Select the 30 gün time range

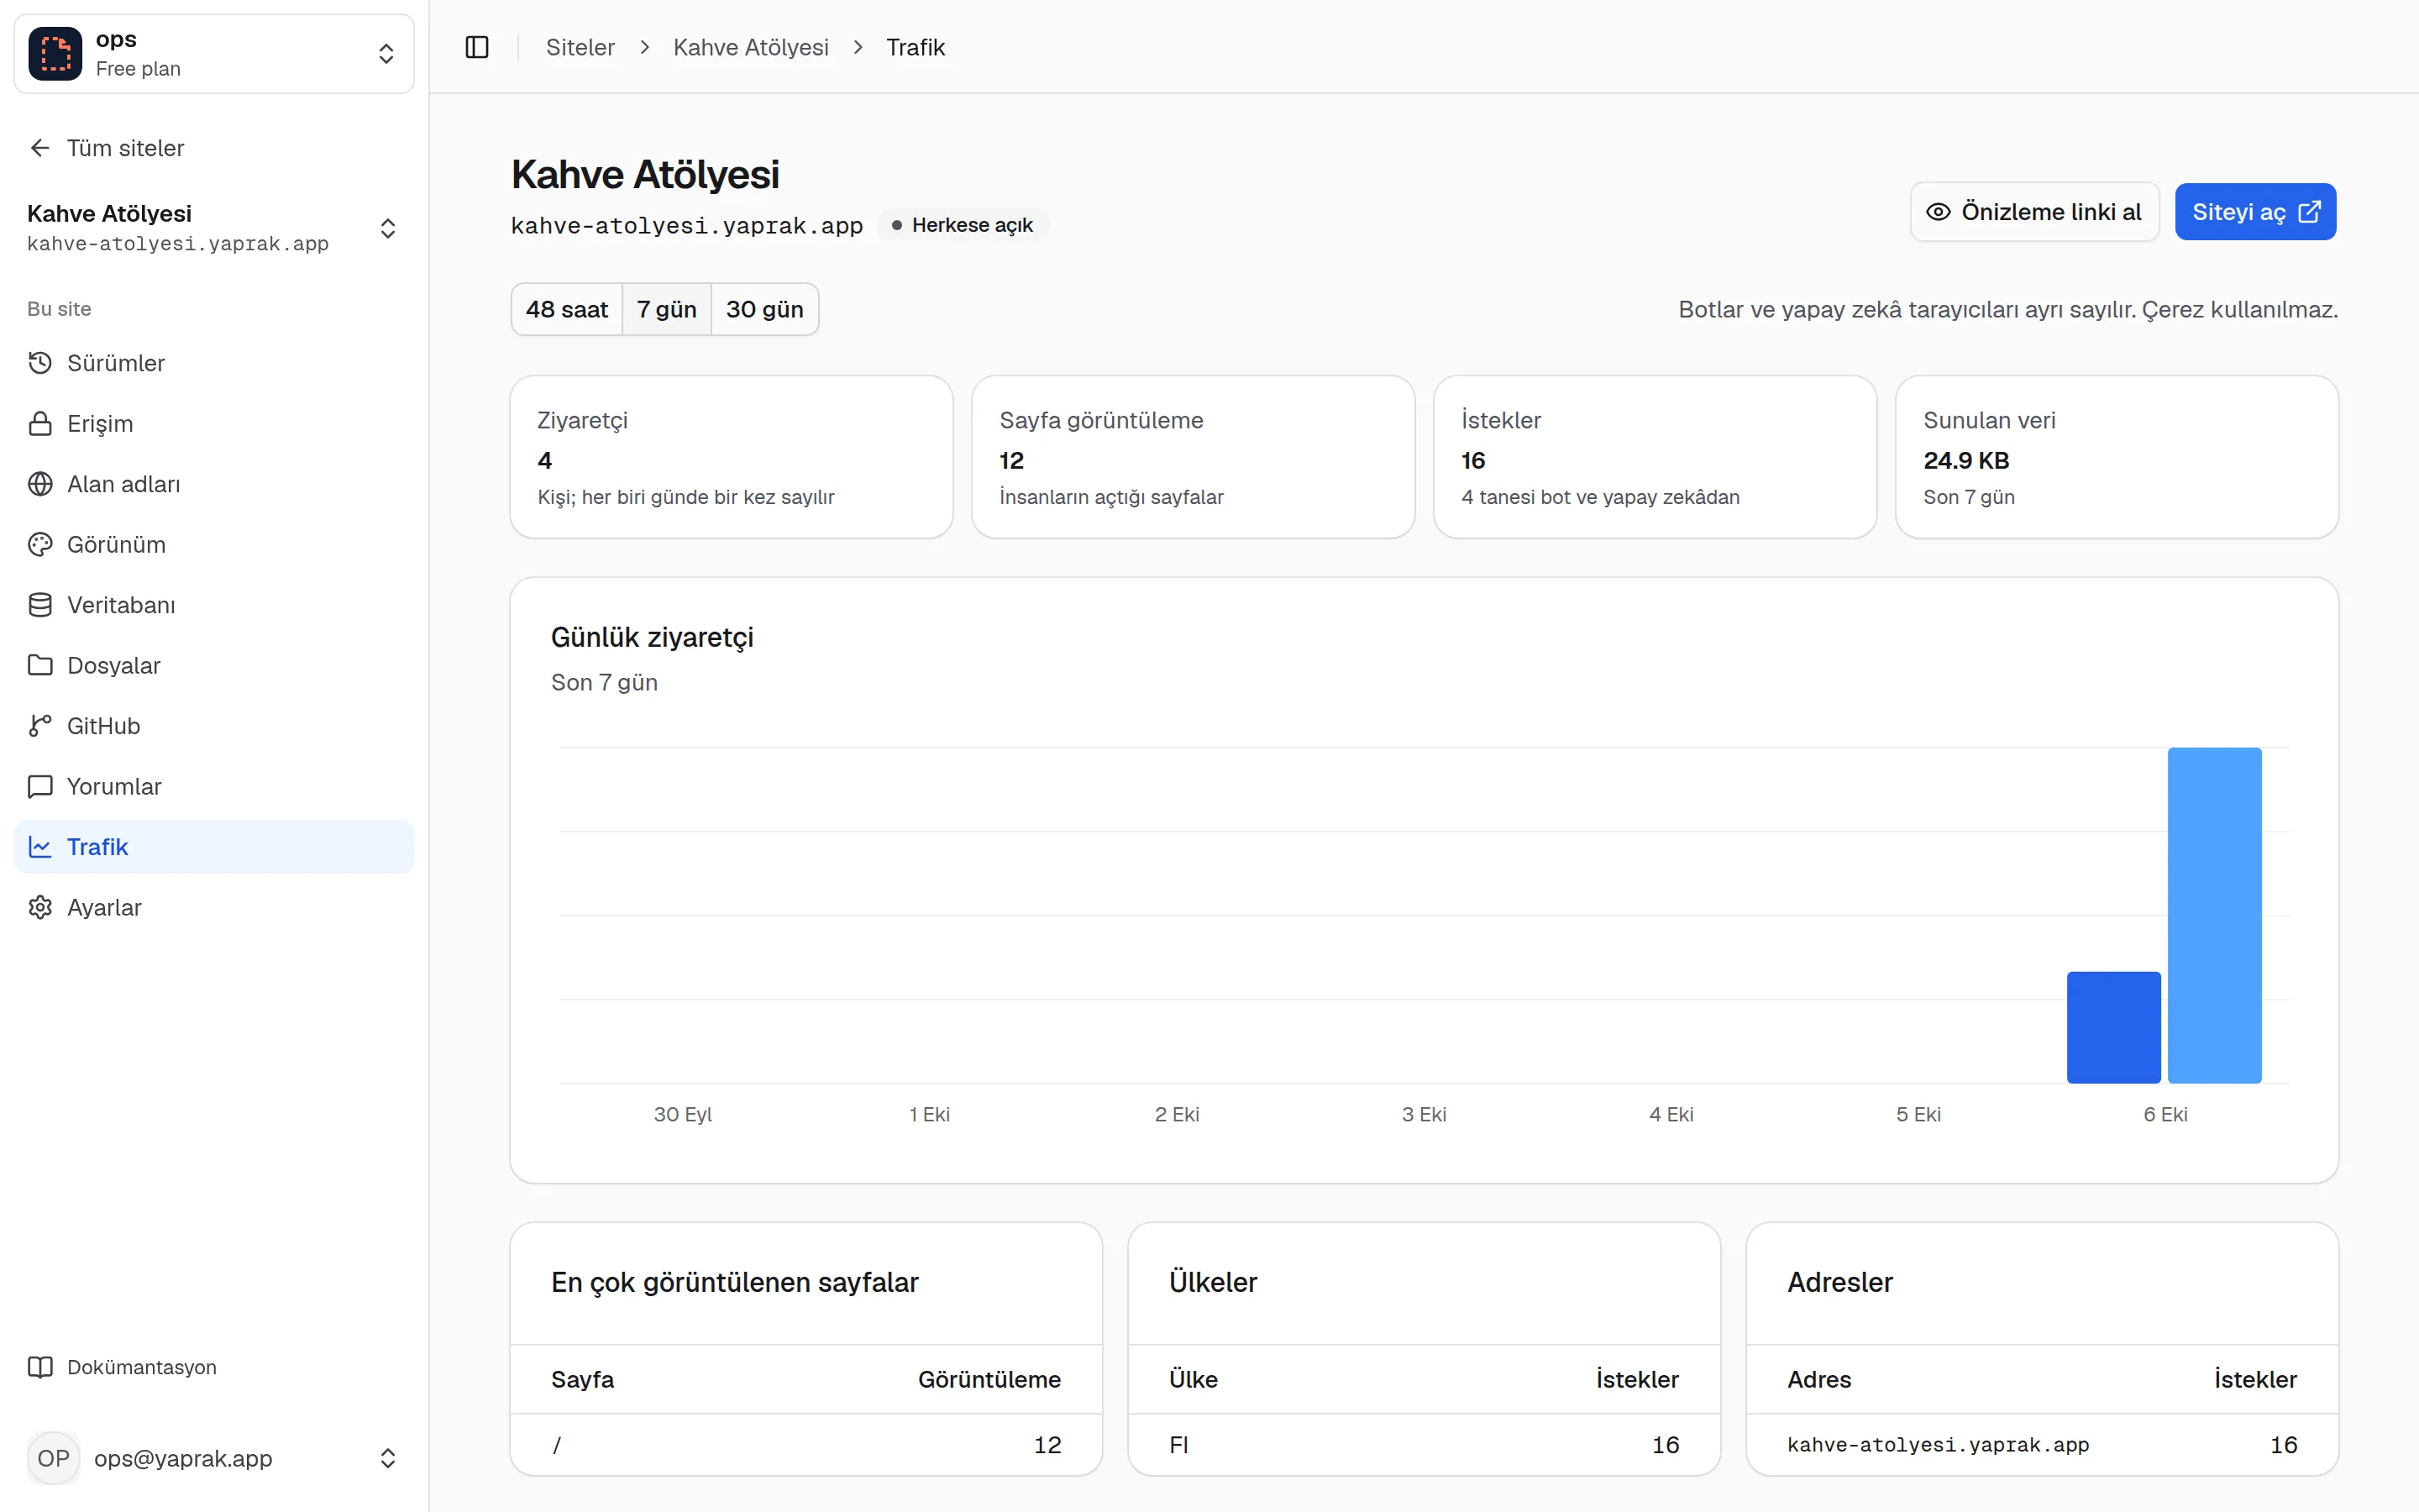click(764, 309)
